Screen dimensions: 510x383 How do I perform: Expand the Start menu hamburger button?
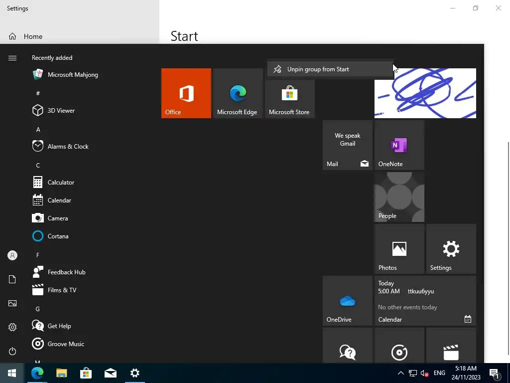click(12, 58)
